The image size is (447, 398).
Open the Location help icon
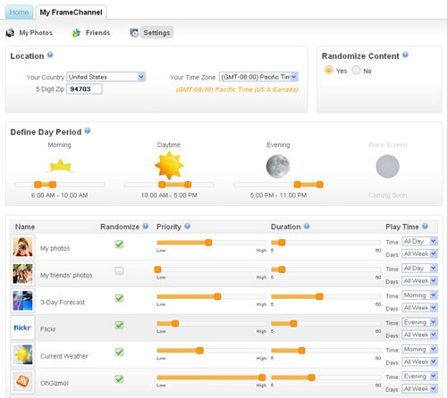tap(50, 55)
